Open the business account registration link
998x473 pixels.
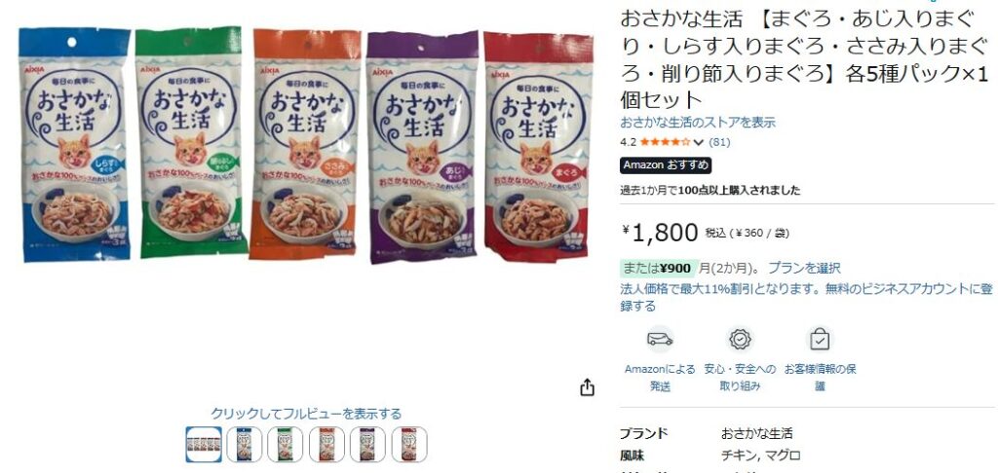(x=806, y=298)
